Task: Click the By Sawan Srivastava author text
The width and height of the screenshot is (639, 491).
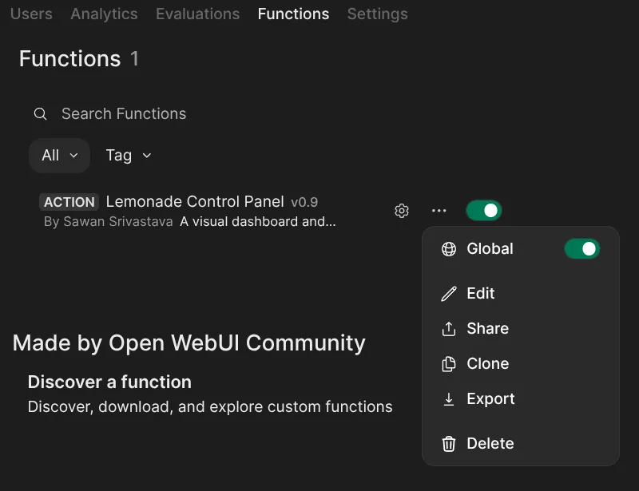Action: click(109, 222)
